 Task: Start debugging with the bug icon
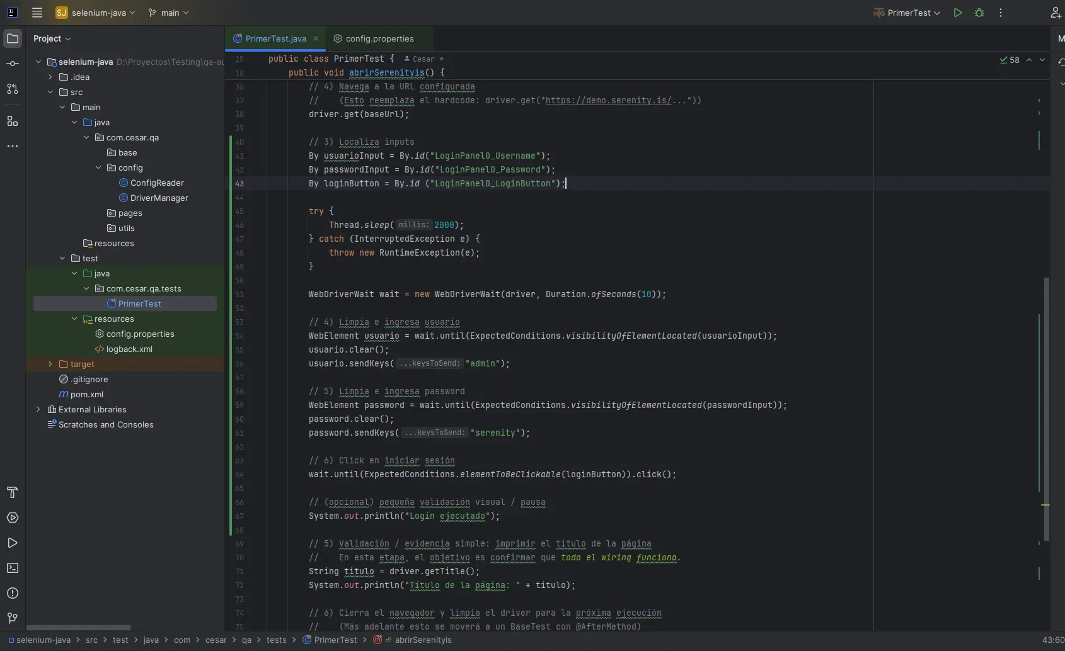(x=979, y=13)
